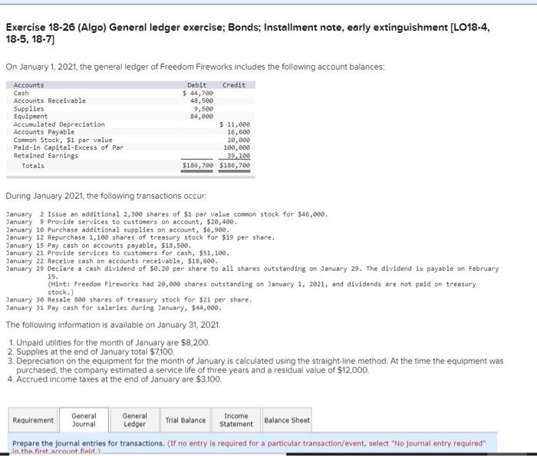Go to the Income Statement tab
537x456 pixels.
click(x=236, y=420)
